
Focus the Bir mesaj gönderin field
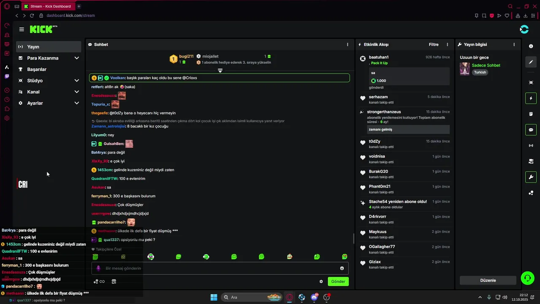[x=220, y=268]
